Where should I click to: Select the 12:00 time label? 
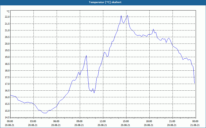pyautogui.click(x=102, y=121)
